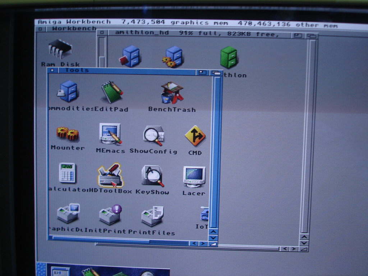Select the ShowConfig magnifier icon
Image resolution: width=368 pixels, height=276 pixels.
pyautogui.click(x=154, y=135)
